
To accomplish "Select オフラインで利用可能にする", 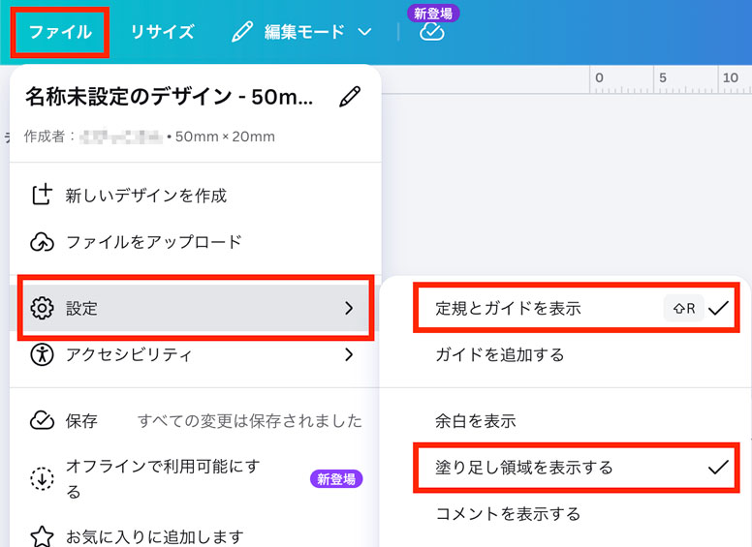I will coord(163,478).
